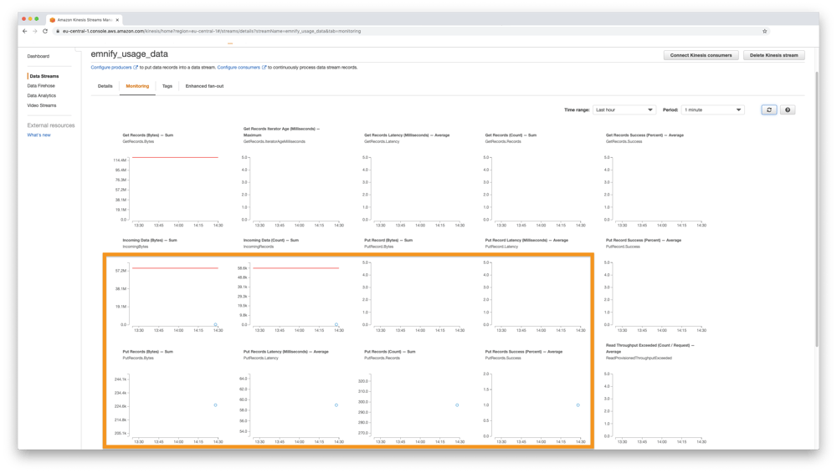Screen dimensions: 837x473
Task: Click browser forward arrow
Action: [x=34, y=32]
